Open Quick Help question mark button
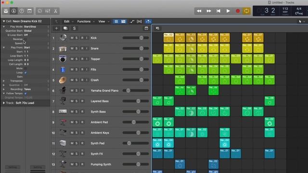The width and height of the screenshot is (308, 173). (22, 11)
